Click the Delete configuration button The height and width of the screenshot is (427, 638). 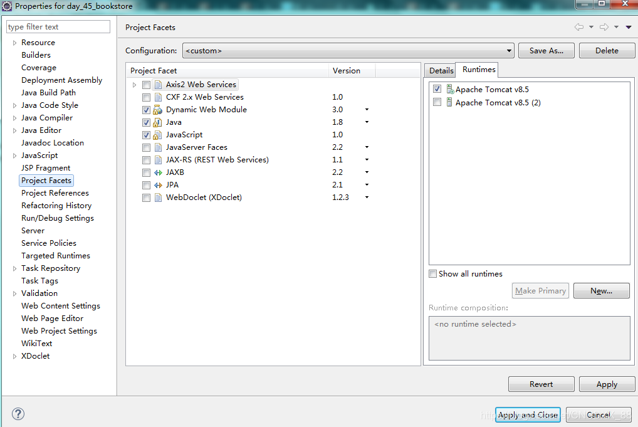coord(607,50)
